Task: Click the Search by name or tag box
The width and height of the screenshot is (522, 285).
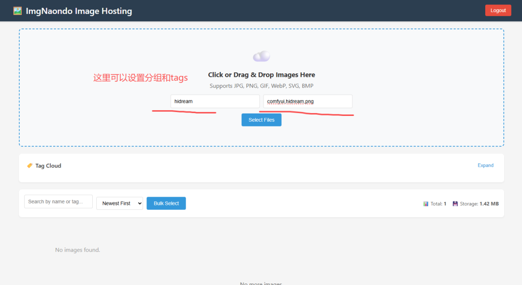Action: coord(58,201)
